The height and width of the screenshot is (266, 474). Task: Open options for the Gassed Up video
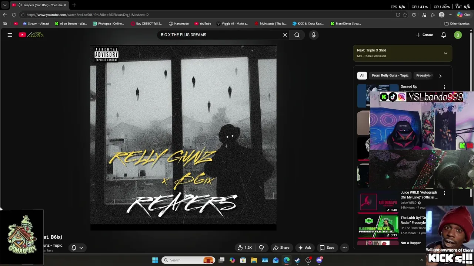click(x=444, y=87)
